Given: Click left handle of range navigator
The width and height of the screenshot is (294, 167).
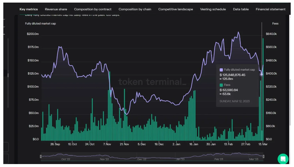Looking at the screenshot, I should pos(41,156).
